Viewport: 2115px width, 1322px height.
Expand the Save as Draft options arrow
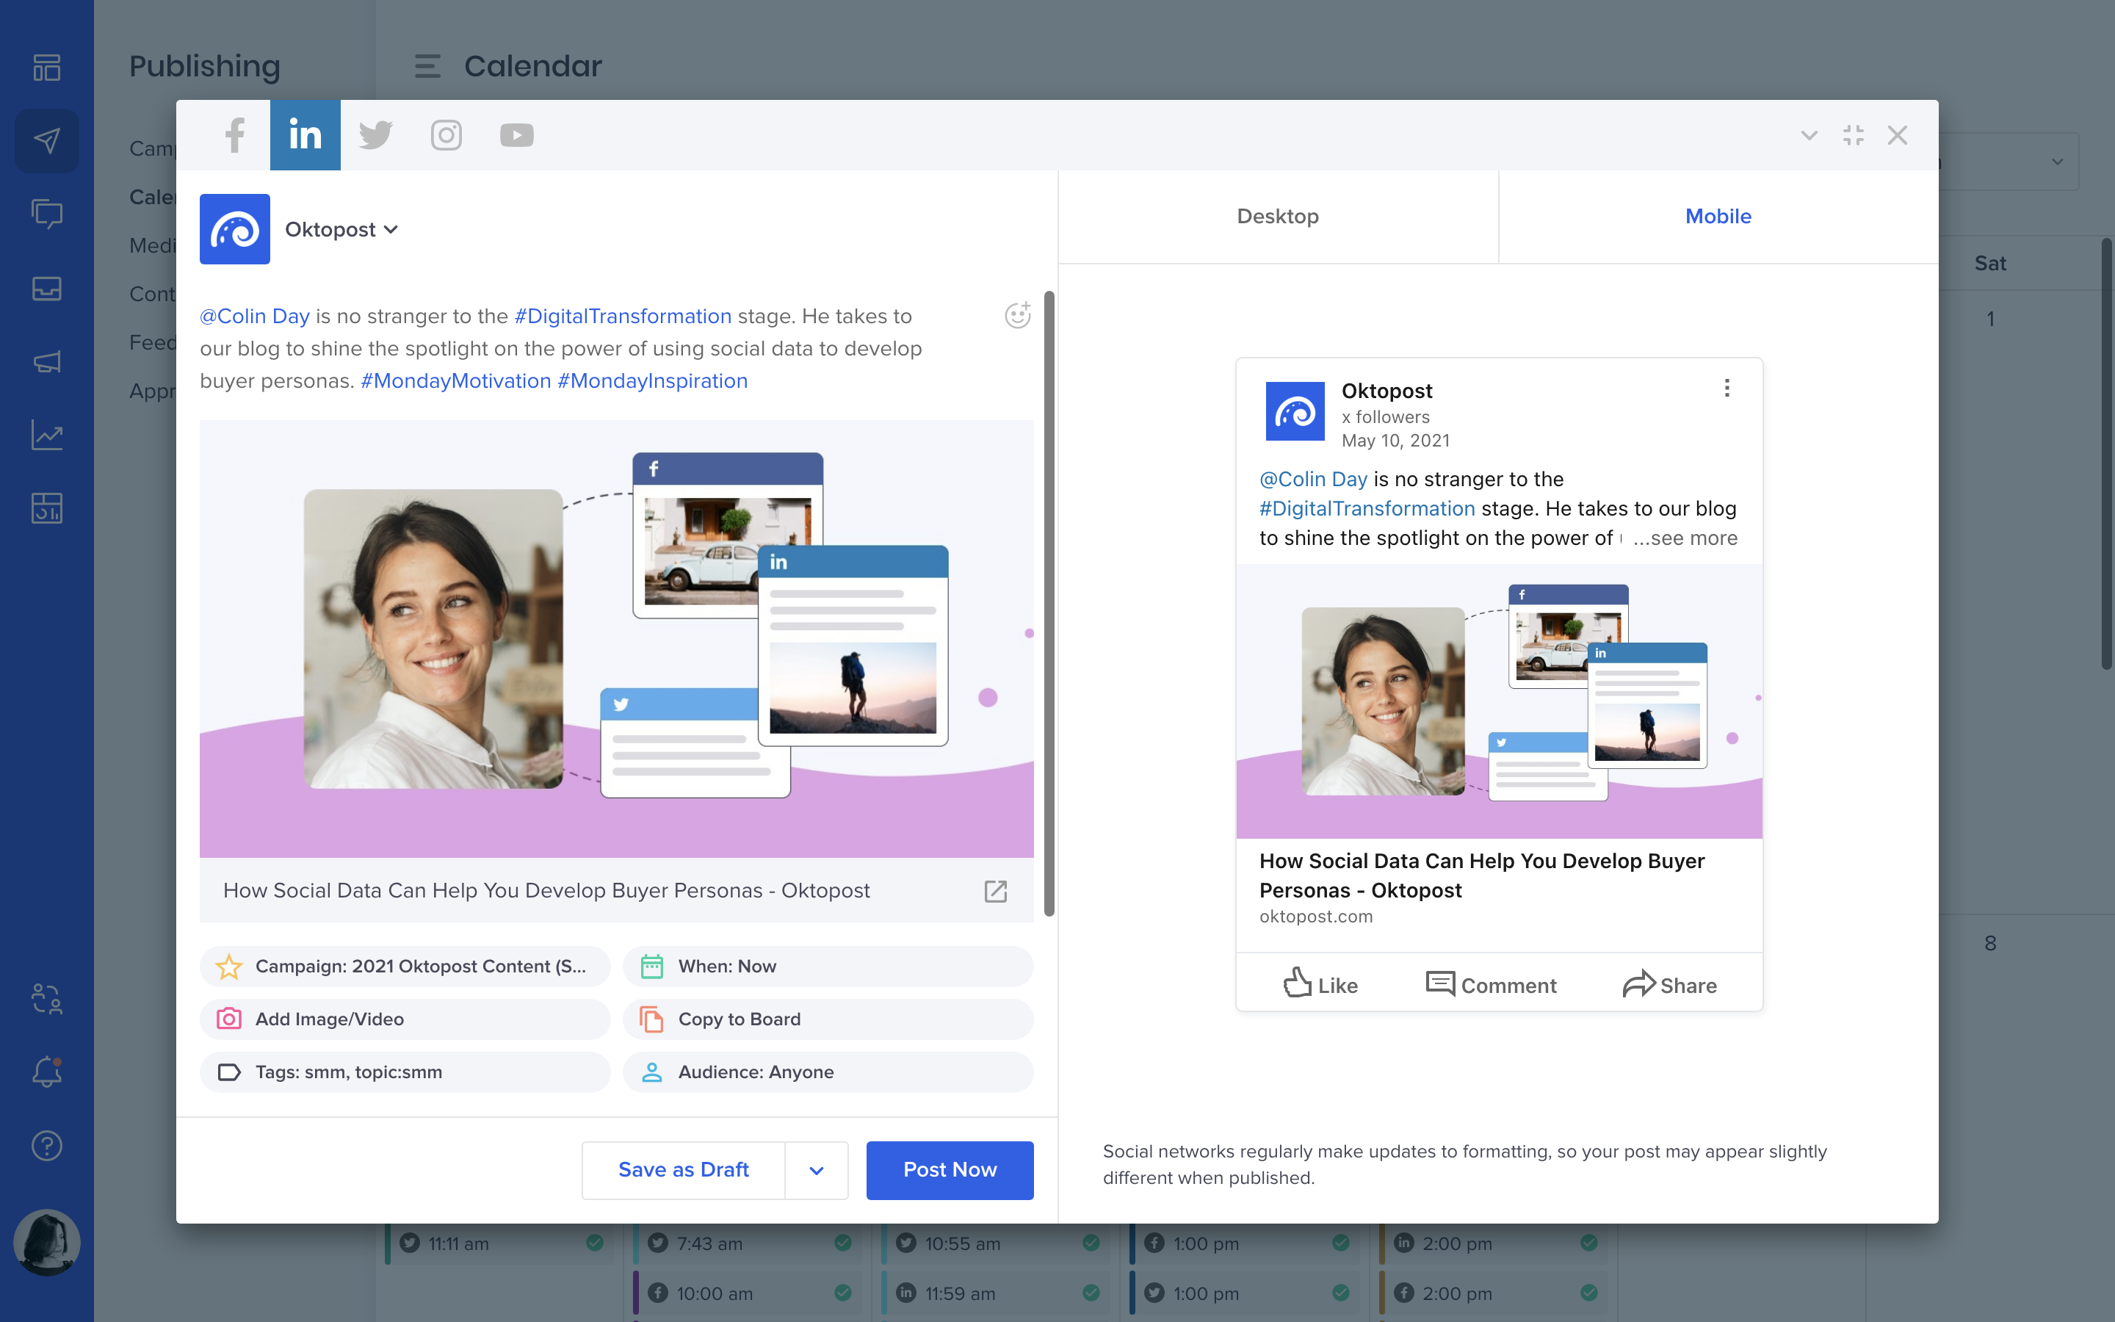coord(817,1170)
